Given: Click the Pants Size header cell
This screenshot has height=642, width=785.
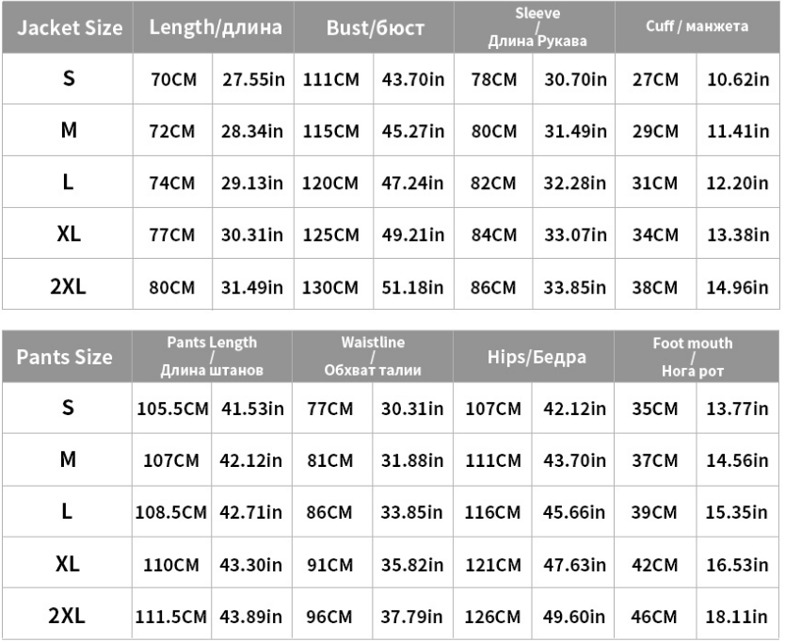Looking at the screenshot, I should [x=64, y=357].
